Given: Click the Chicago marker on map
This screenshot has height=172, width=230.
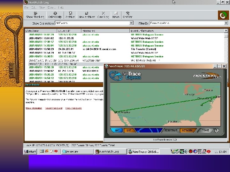Looking at the screenshot, I should click(184, 94).
